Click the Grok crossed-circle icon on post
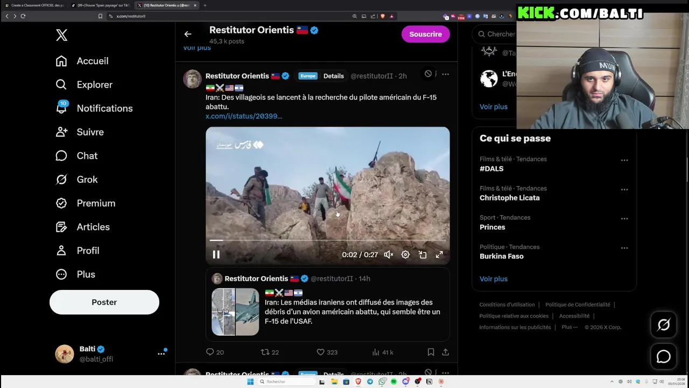The height and width of the screenshot is (388, 689). (x=428, y=74)
